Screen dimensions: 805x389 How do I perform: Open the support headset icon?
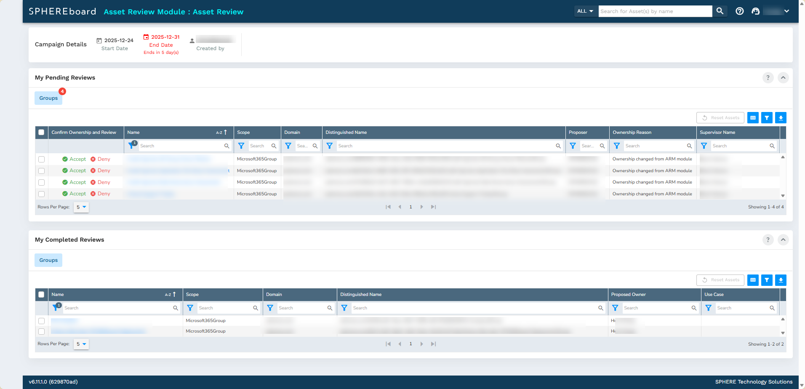pos(755,11)
